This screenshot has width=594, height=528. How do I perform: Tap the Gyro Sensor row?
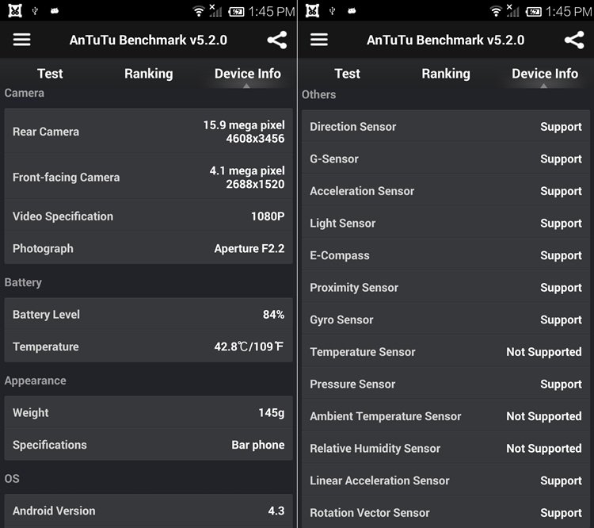coord(446,319)
